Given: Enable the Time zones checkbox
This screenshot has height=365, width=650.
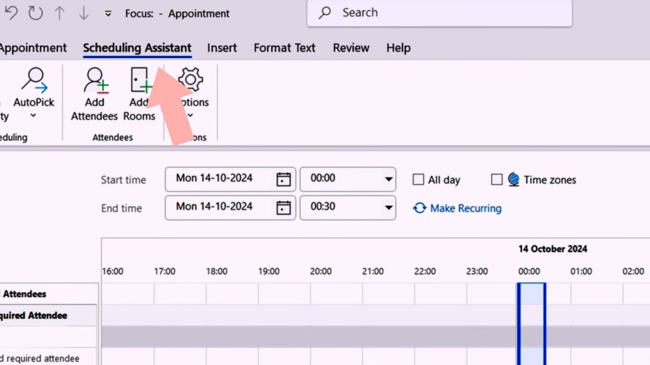Looking at the screenshot, I should (497, 179).
